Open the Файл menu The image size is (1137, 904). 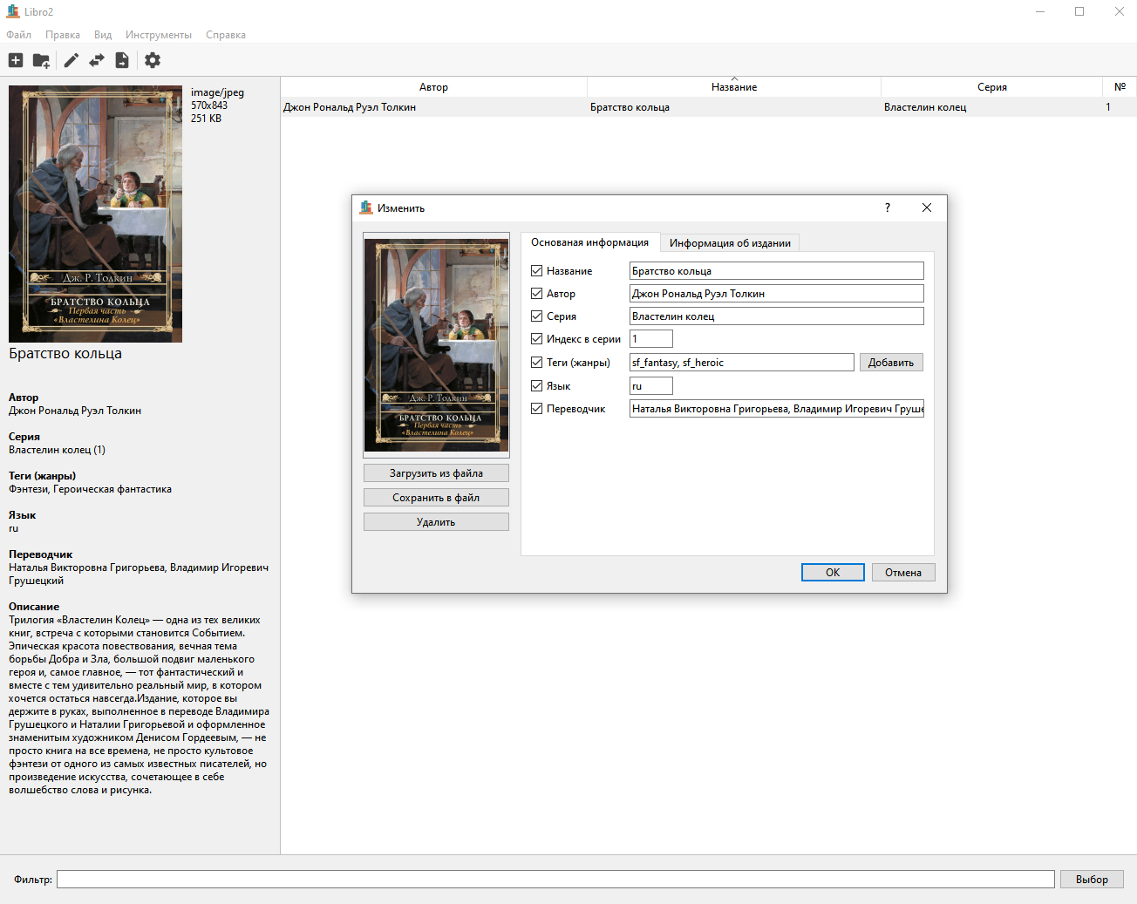[18, 35]
